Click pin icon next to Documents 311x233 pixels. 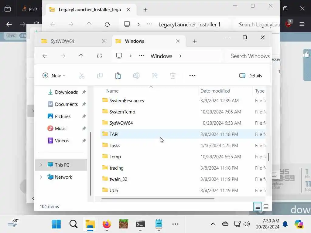point(84,104)
